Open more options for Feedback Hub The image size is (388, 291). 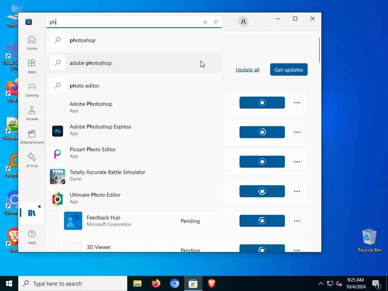coord(297,221)
